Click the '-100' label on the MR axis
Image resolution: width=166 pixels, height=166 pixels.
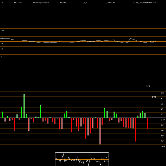(x=163, y=146)
